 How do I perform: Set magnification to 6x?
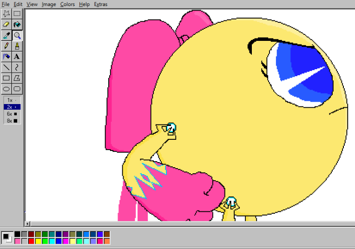tap(12, 114)
